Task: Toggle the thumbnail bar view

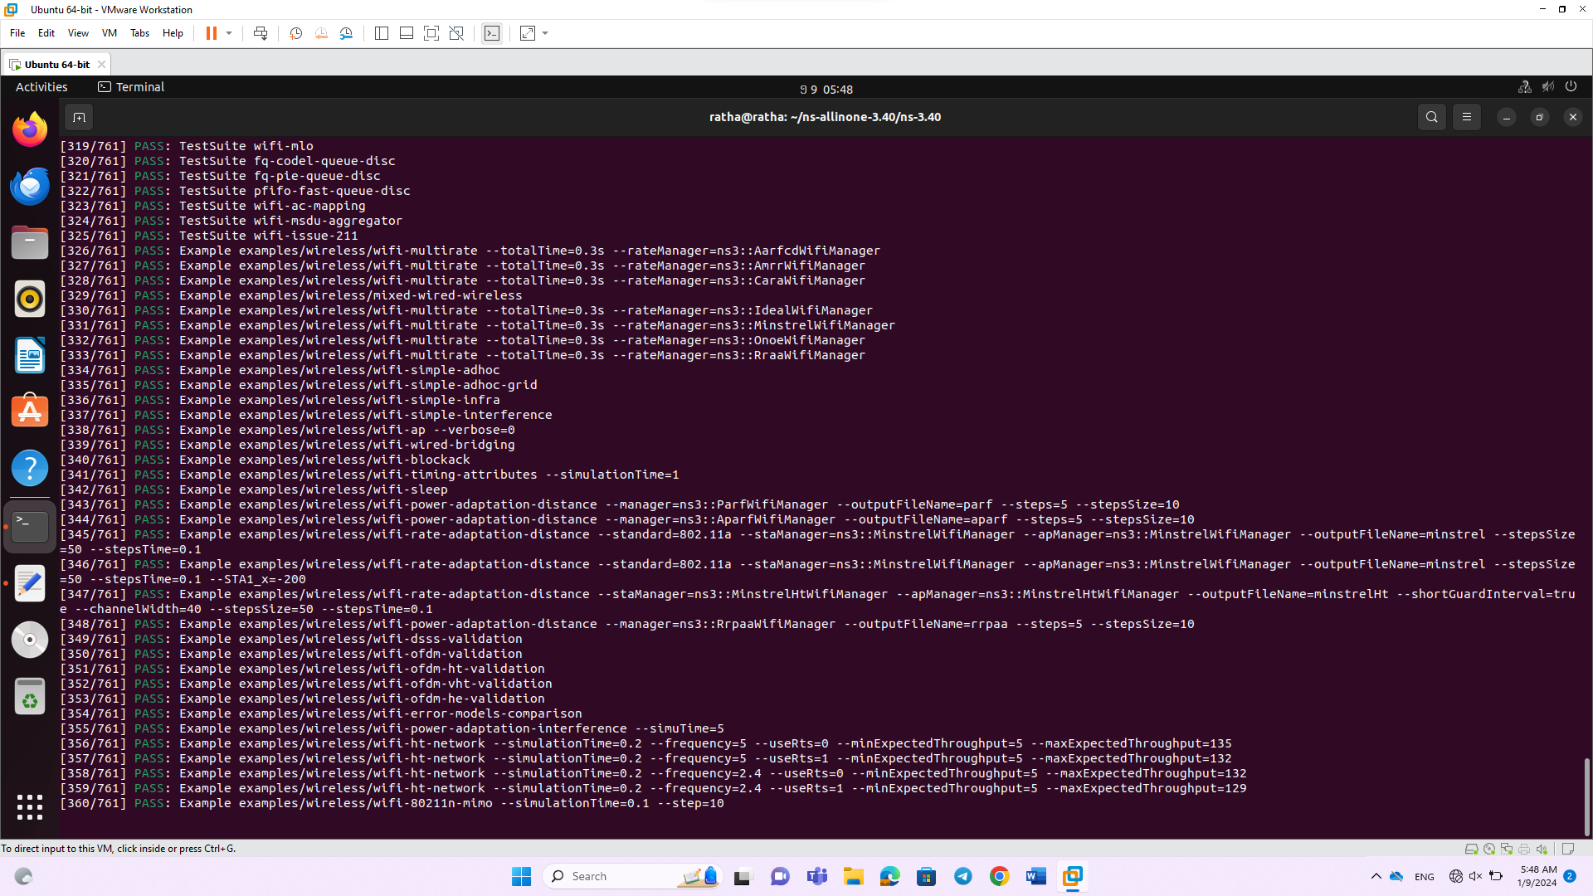Action: tap(407, 33)
